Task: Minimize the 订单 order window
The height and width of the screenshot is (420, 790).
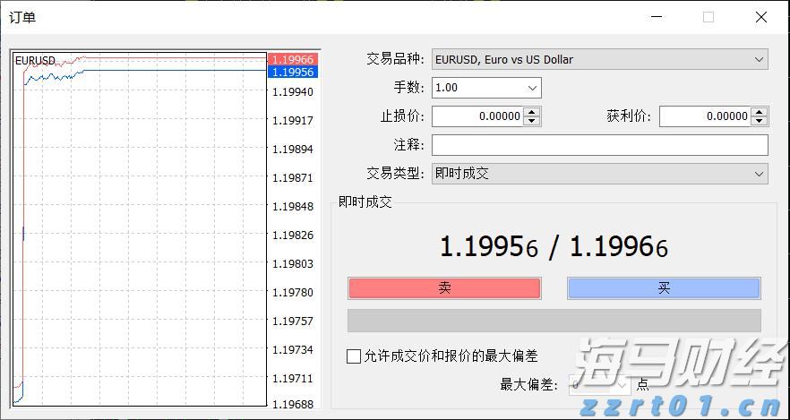Action: coord(657,17)
